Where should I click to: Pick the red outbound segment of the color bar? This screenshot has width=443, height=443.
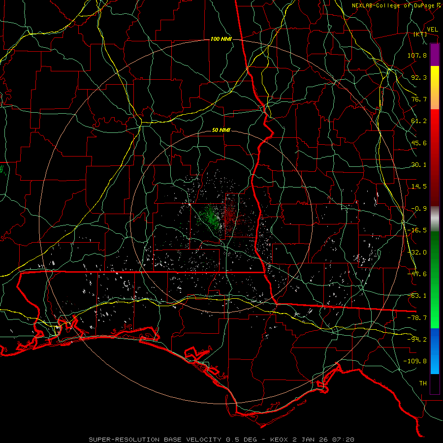pos(435,158)
